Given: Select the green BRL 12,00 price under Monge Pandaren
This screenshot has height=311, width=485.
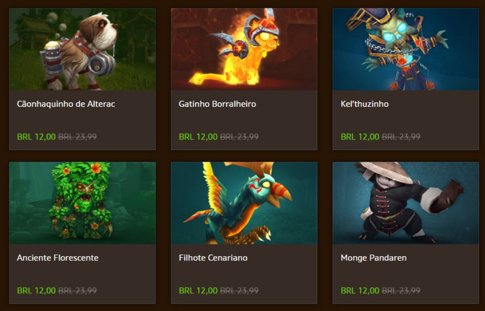Looking at the screenshot, I should coord(360,291).
